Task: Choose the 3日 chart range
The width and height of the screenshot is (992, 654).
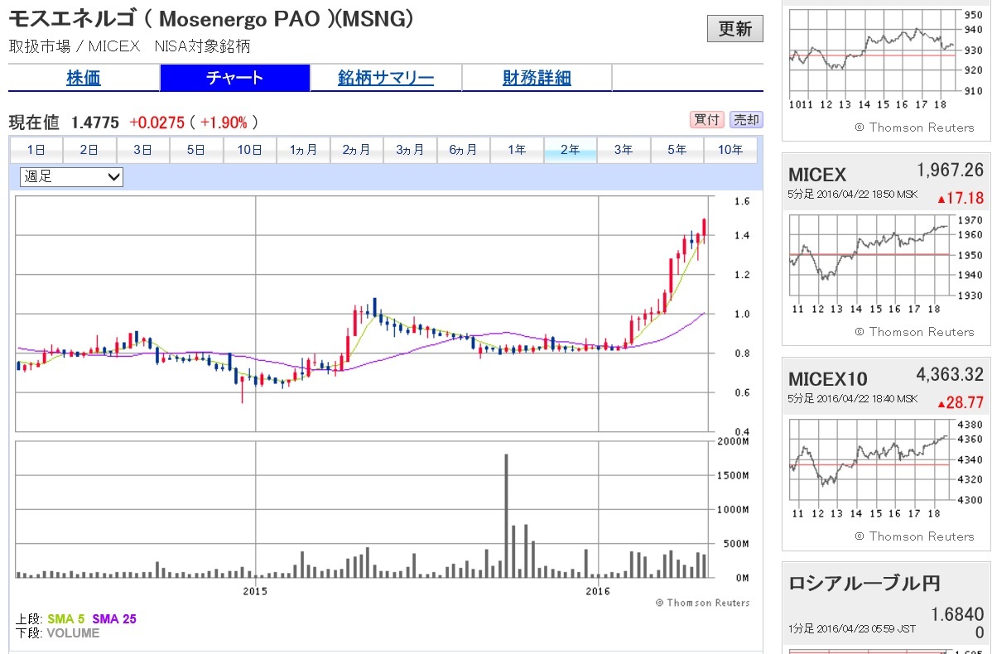Action: [143, 150]
